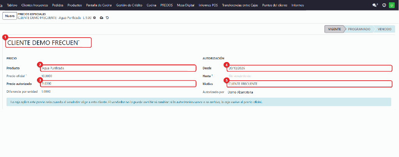Click Autorizado por Demo Abarrotería value
Screen dimensions: 399x157
(241, 92)
